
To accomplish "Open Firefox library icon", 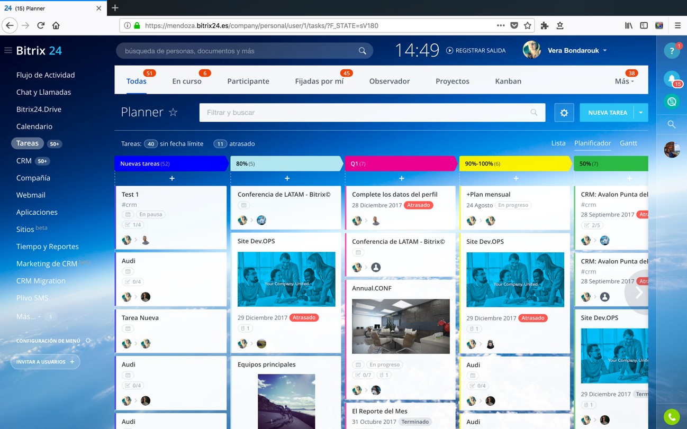I will pyautogui.click(x=628, y=25).
